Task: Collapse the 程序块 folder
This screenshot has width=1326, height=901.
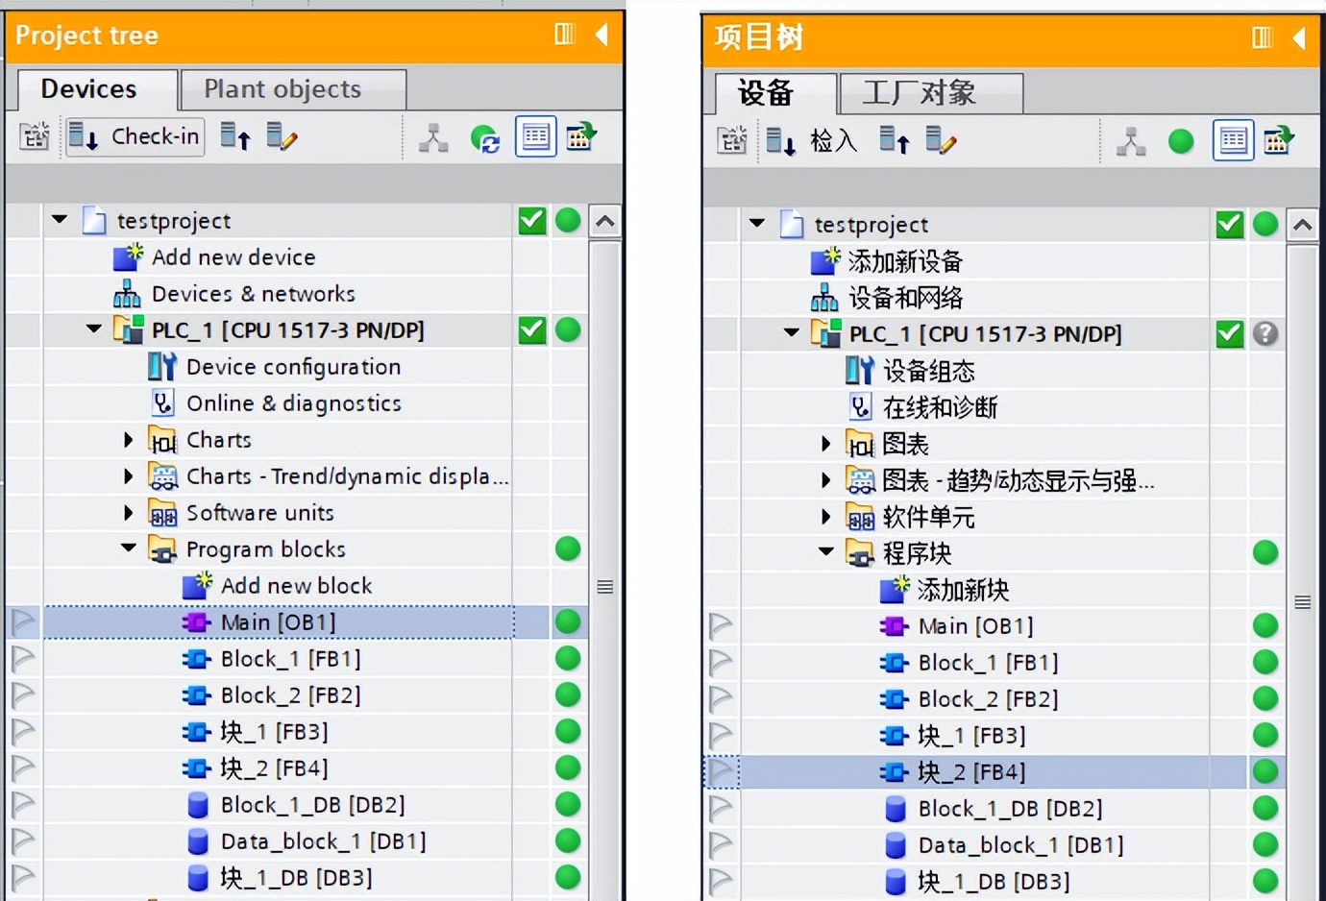Action: (825, 552)
